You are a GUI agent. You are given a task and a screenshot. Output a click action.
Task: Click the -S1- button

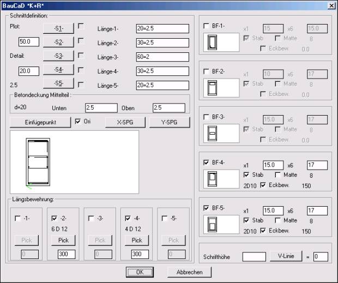click(58, 28)
